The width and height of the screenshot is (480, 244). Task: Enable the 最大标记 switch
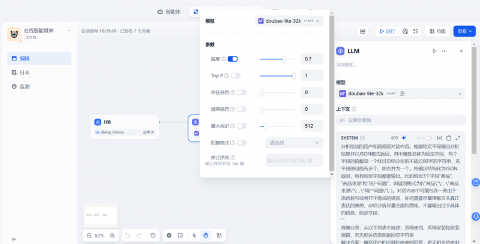click(242, 126)
